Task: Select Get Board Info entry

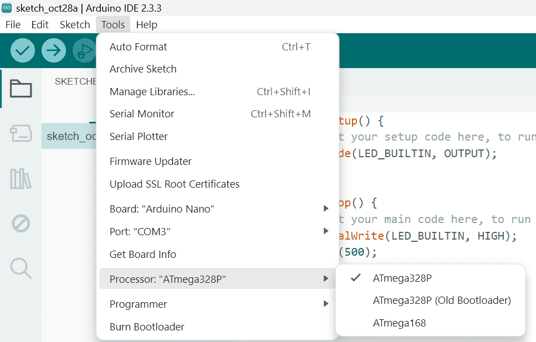Action: [143, 254]
